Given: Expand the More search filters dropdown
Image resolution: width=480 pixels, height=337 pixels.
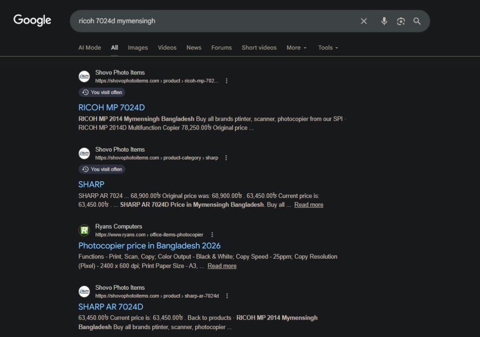Looking at the screenshot, I should point(296,48).
